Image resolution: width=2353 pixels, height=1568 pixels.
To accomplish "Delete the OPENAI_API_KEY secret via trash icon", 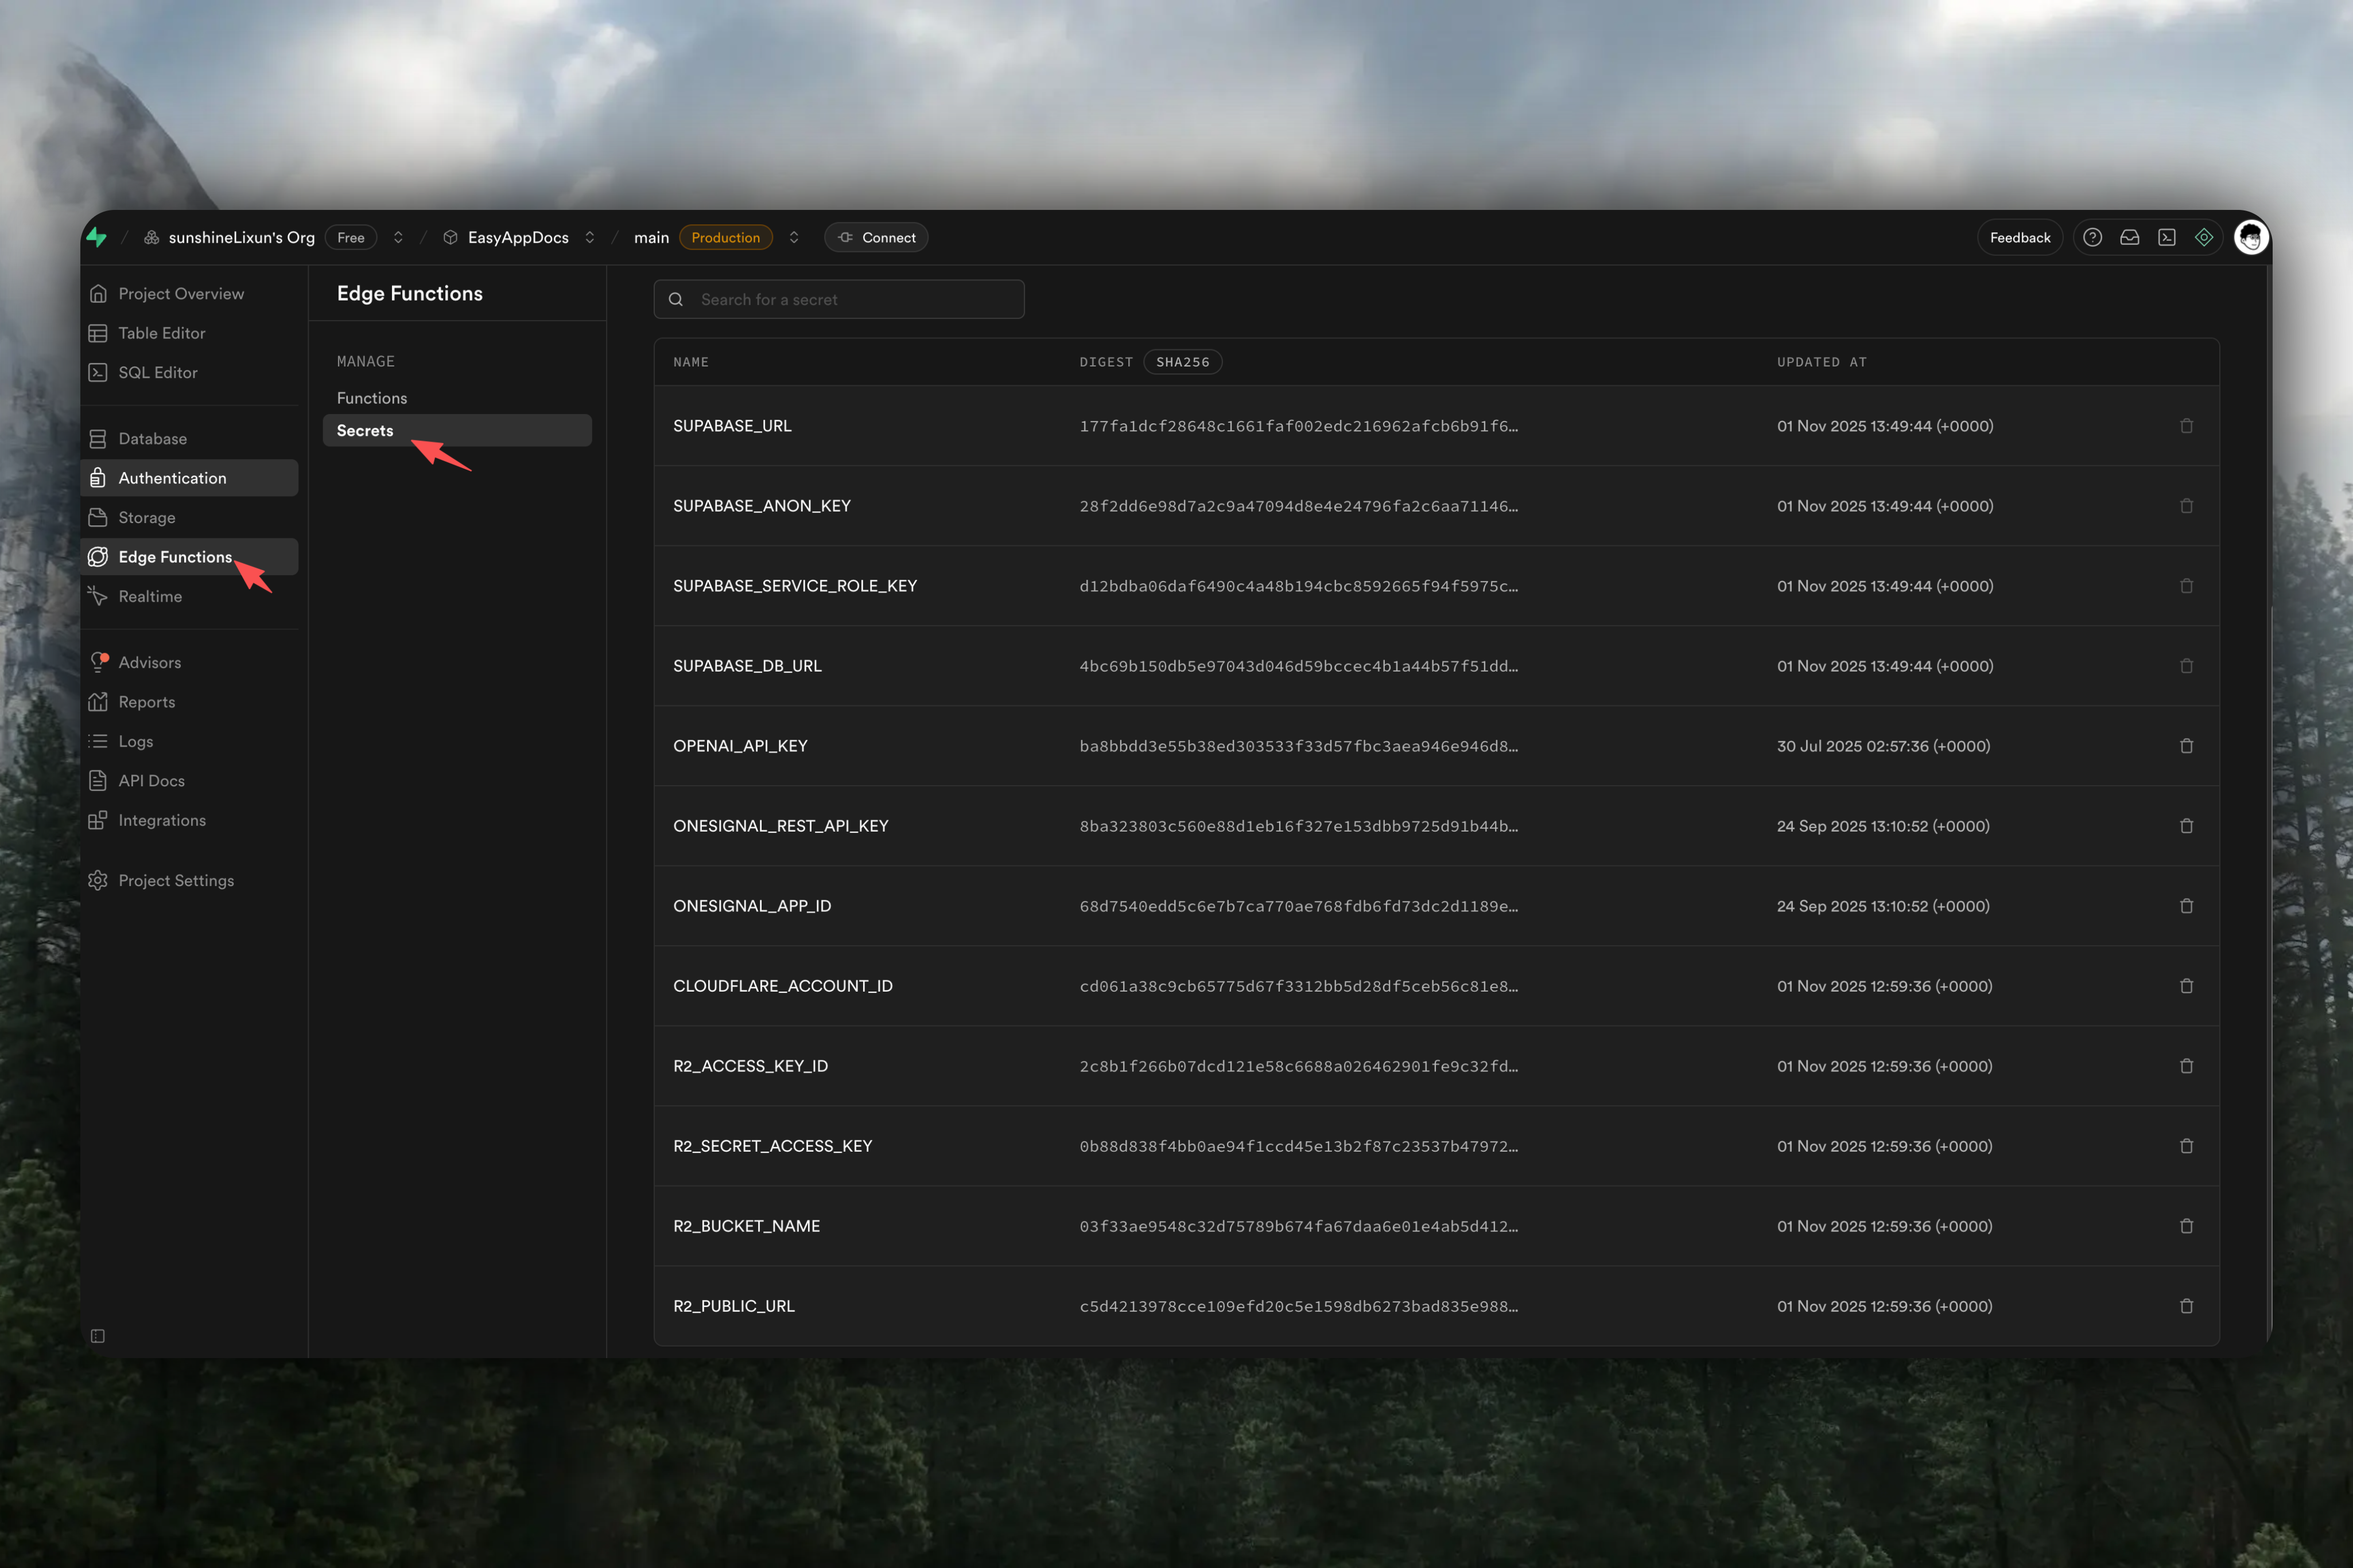I will [2186, 746].
